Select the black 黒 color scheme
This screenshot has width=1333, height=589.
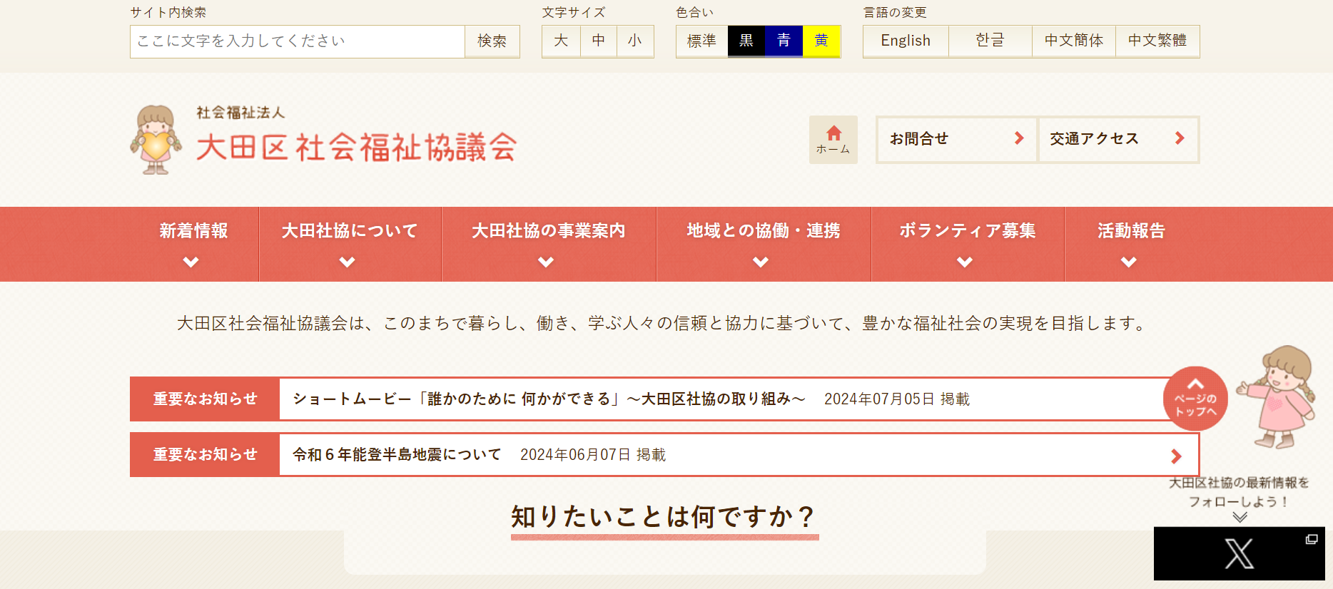coord(746,41)
